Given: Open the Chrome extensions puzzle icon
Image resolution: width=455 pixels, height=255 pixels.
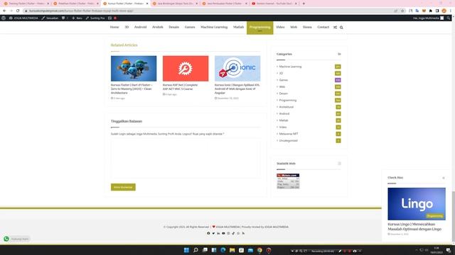Looking at the screenshot, I should (431, 11).
